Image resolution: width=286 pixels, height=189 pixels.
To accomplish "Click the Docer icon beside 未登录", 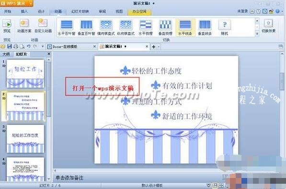I will [265, 11].
